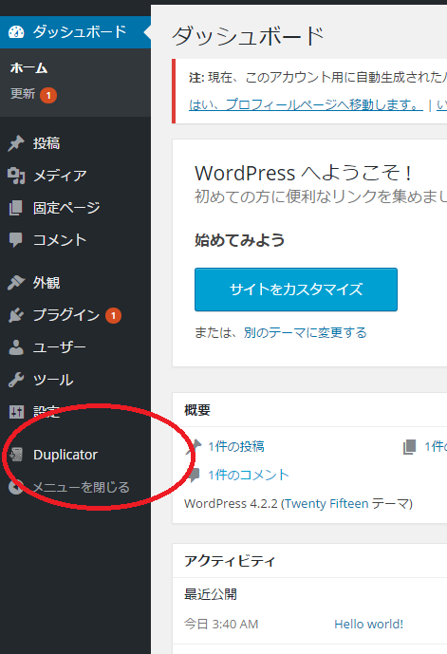Click the サイトをカスタマイズ button
The image size is (447, 654).
click(x=296, y=290)
